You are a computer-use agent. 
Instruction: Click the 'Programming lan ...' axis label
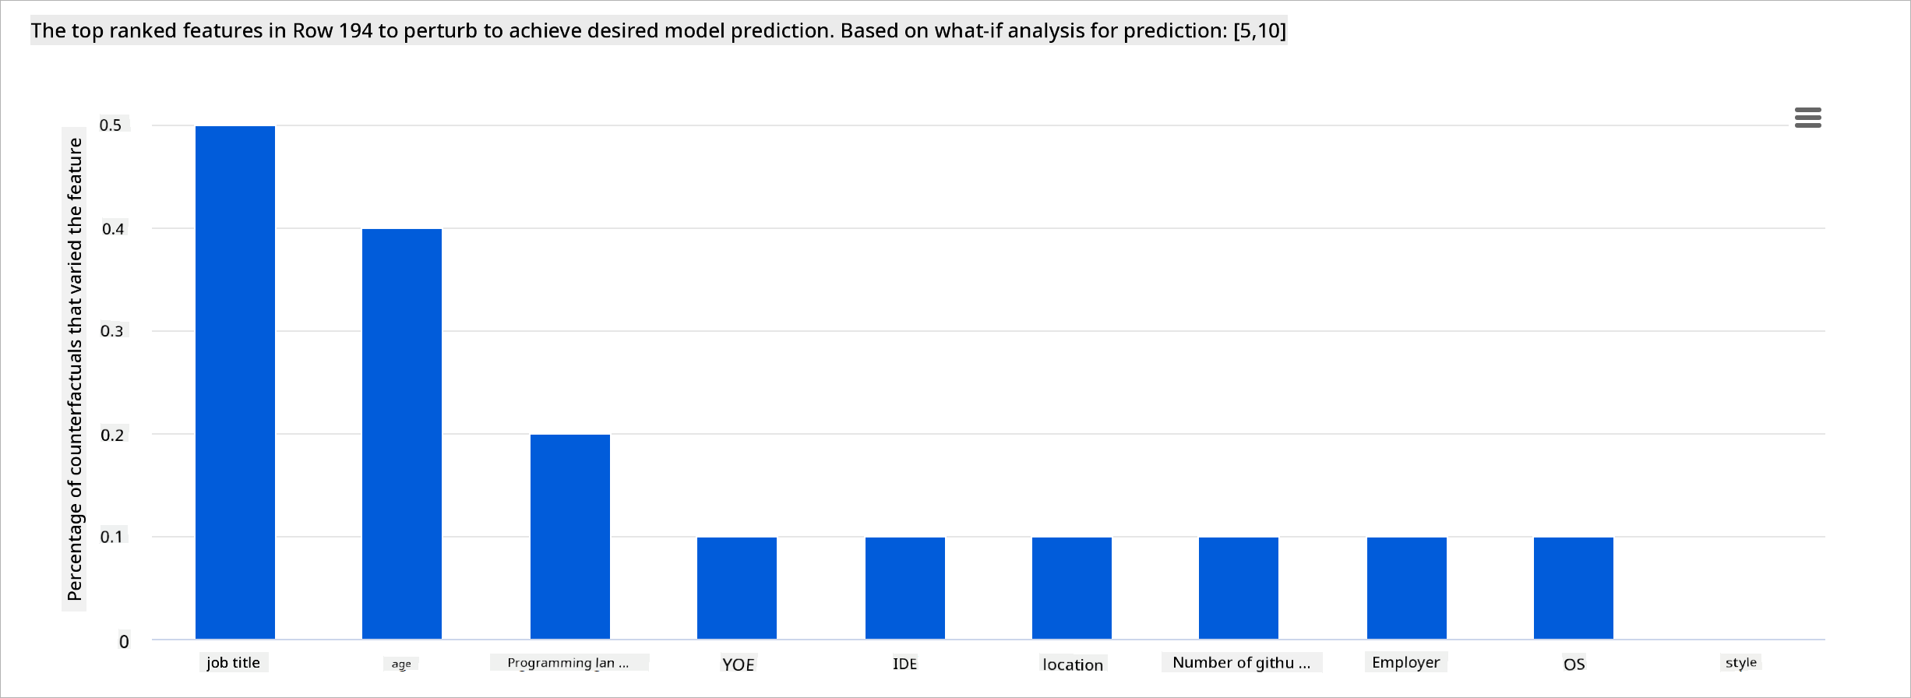[568, 662]
